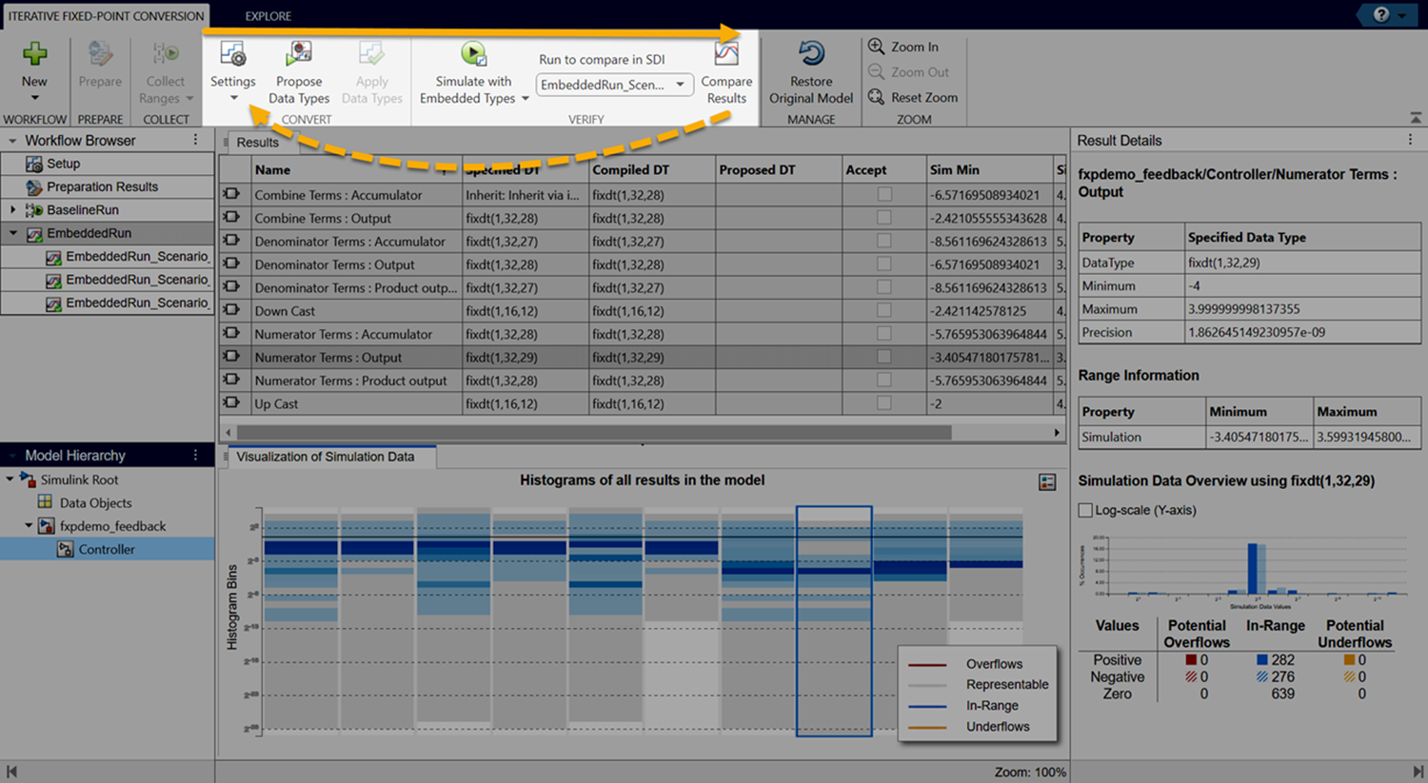
Task: Open Simulate with Embedded Types dropdown arrow
Action: click(525, 98)
